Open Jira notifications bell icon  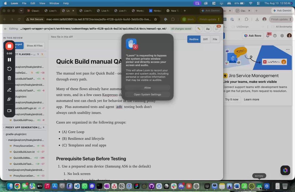(268, 35)
